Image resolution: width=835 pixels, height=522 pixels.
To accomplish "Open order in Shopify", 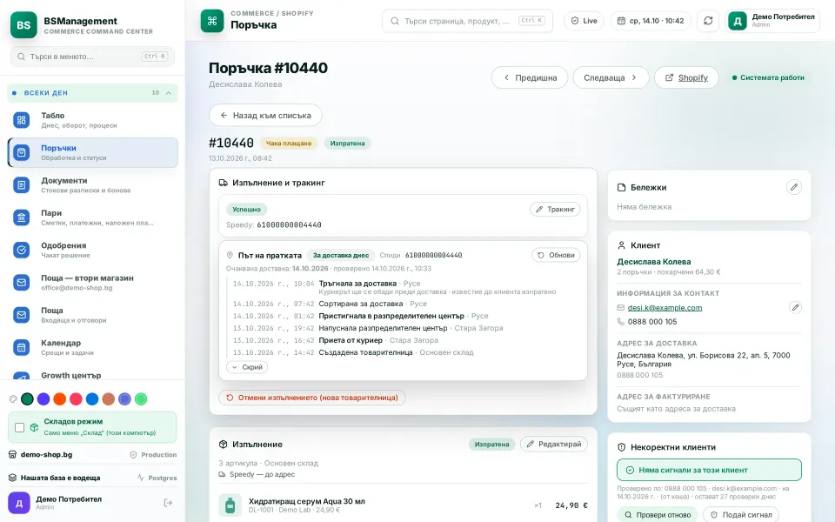I will coord(686,77).
